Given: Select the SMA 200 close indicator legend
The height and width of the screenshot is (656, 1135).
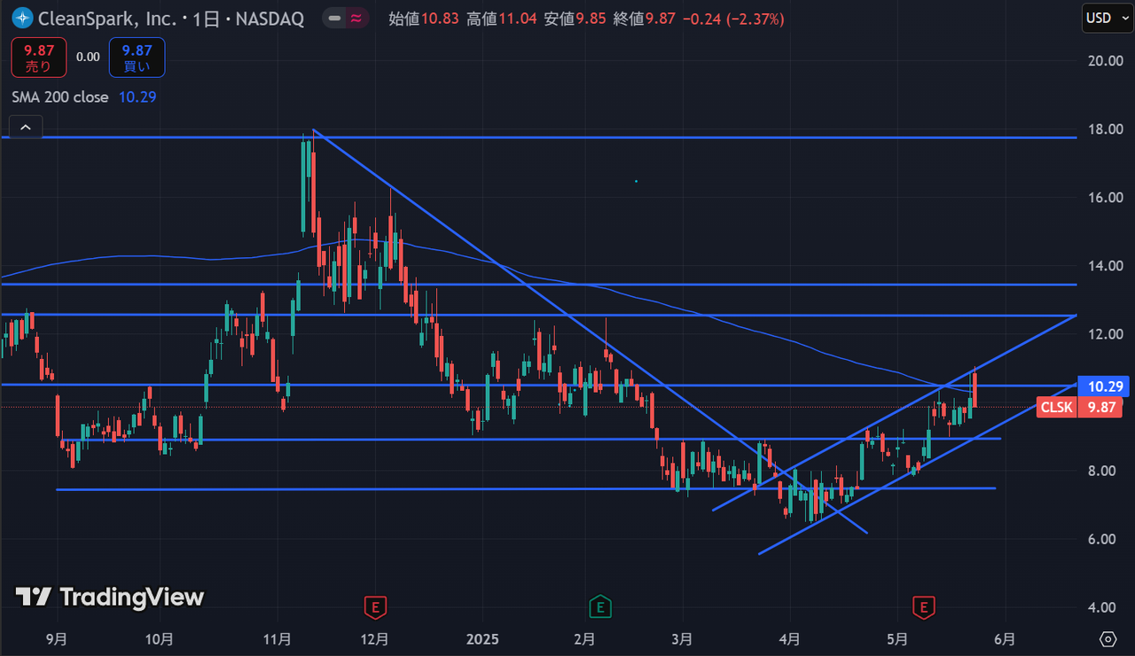Looking at the screenshot, I should click(x=60, y=97).
